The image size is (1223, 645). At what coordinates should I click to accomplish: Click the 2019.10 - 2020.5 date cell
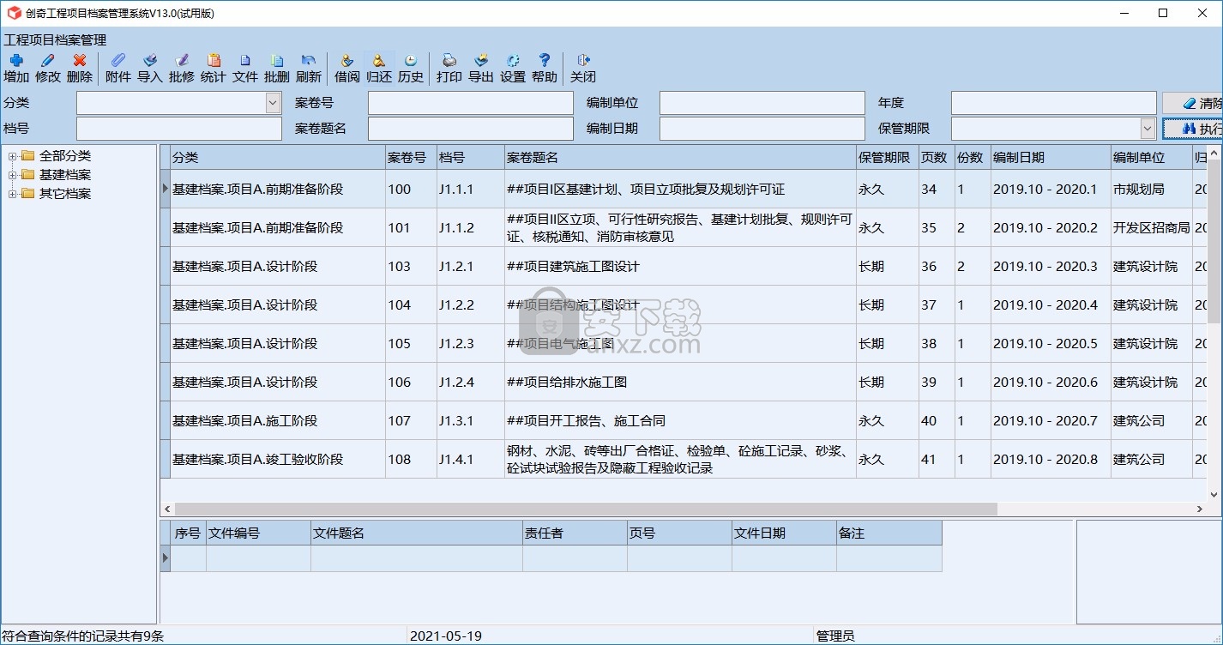1051,344
